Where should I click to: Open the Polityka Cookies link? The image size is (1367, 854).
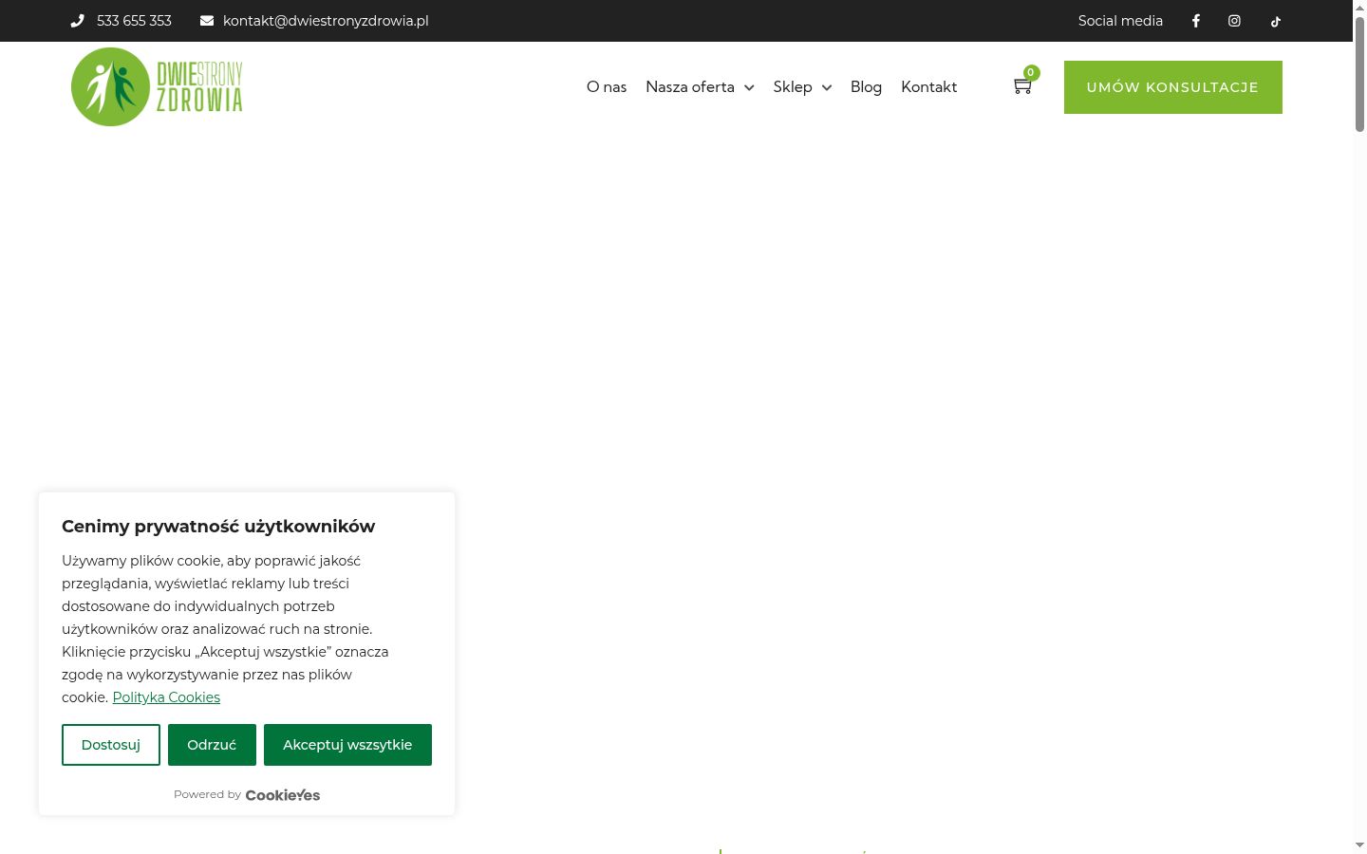pyautogui.click(x=166, y=697)
